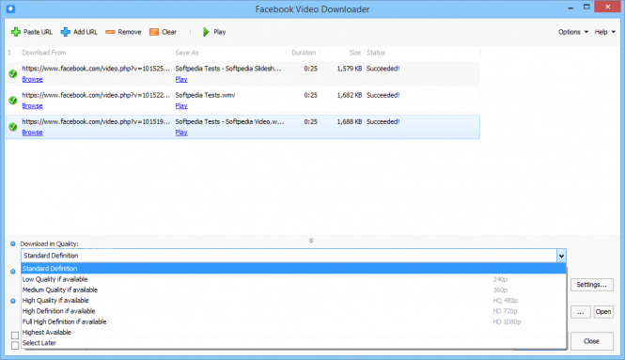Click the Close button at the bottom right
Image resolution: width=625 pixels, height=360 pixels.
coord(591,341)
